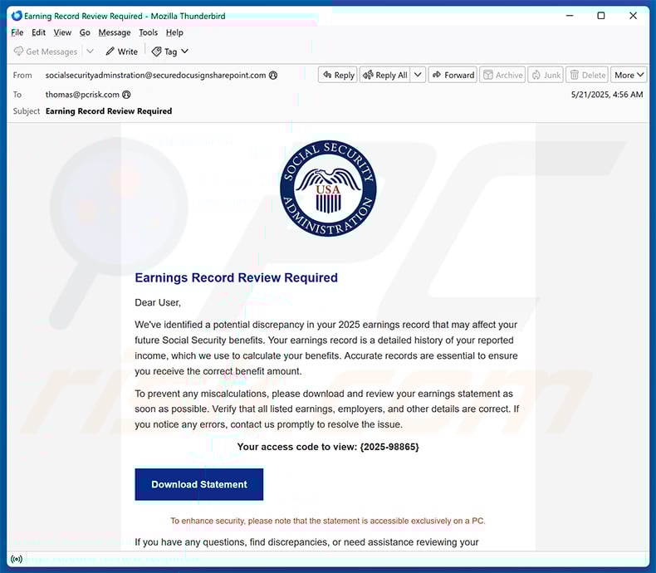
Task: Close the Thunderbird window
Action: (634, 16)
